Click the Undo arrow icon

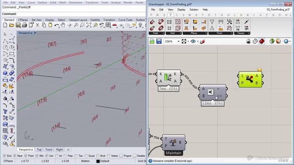coord(57,25)
